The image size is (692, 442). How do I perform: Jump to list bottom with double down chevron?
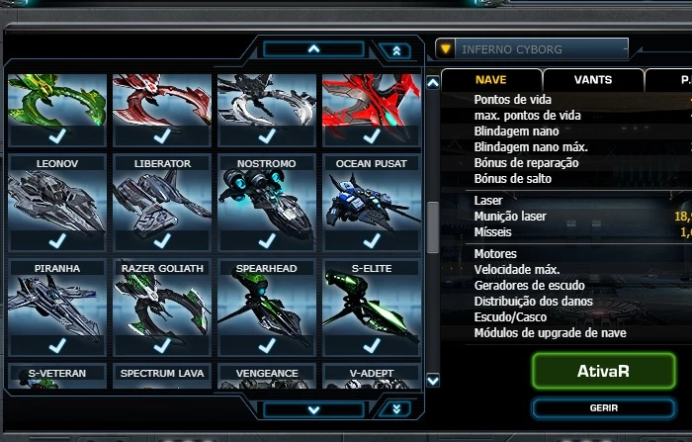(x=396, y=409)
